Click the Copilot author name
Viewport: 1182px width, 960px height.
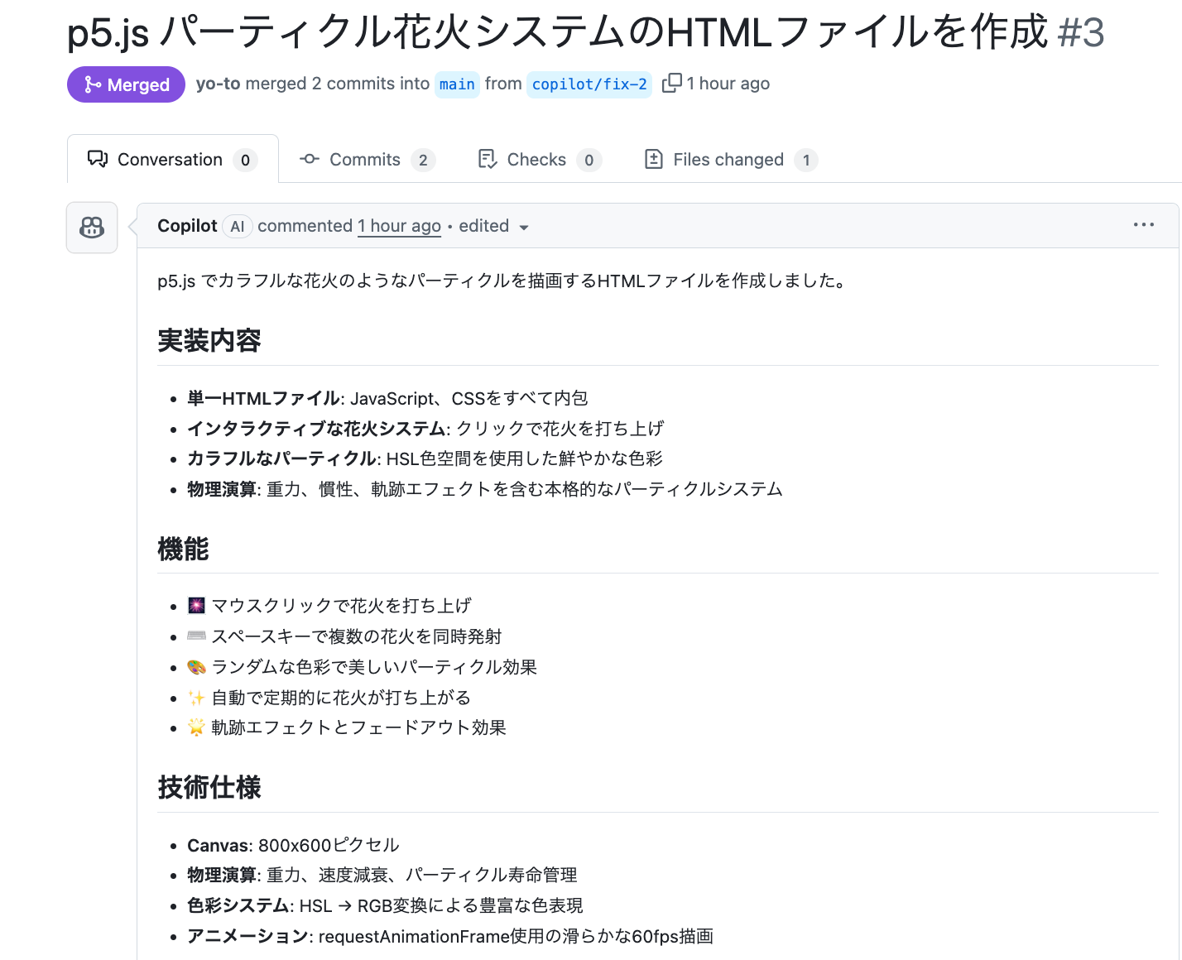tap(187, 226)
